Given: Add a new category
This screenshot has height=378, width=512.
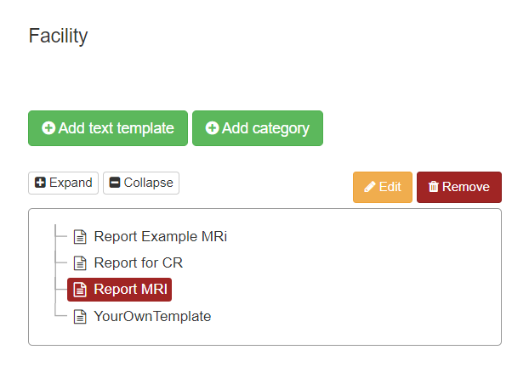Looking at the screenshot, I should 258,128.
